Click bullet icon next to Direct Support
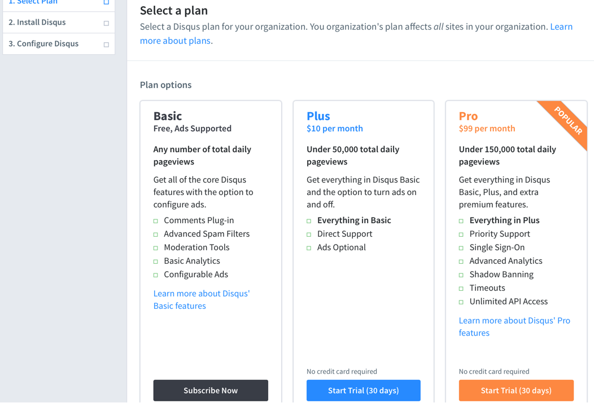594x403 pixels. (x=309, y=234)
